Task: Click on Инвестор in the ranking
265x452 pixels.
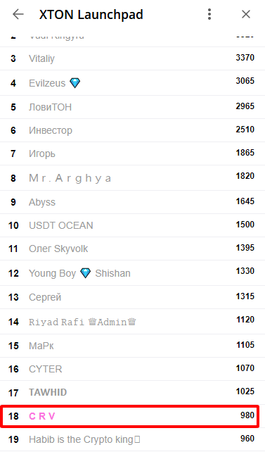Action: pyautogui.click(x=51, y=130)
